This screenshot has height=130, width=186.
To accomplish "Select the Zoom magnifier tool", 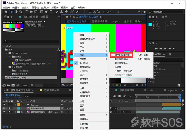I will pyautogui.click(x=21, y=12).
